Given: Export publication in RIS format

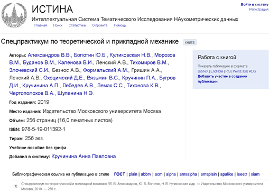Looking at the screenshot, I should 228,71.
